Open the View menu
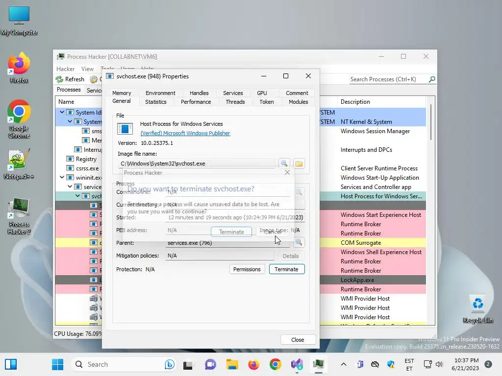The width and height of the screenshot is (502, 376). click(x=87, y=69)
